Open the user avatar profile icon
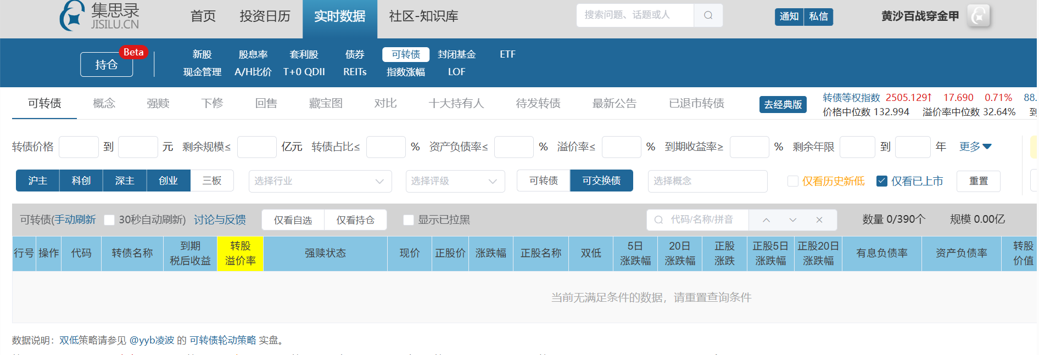Image resolution: width=1039 pixels, height=355 pixels. [x=978, y=16]
